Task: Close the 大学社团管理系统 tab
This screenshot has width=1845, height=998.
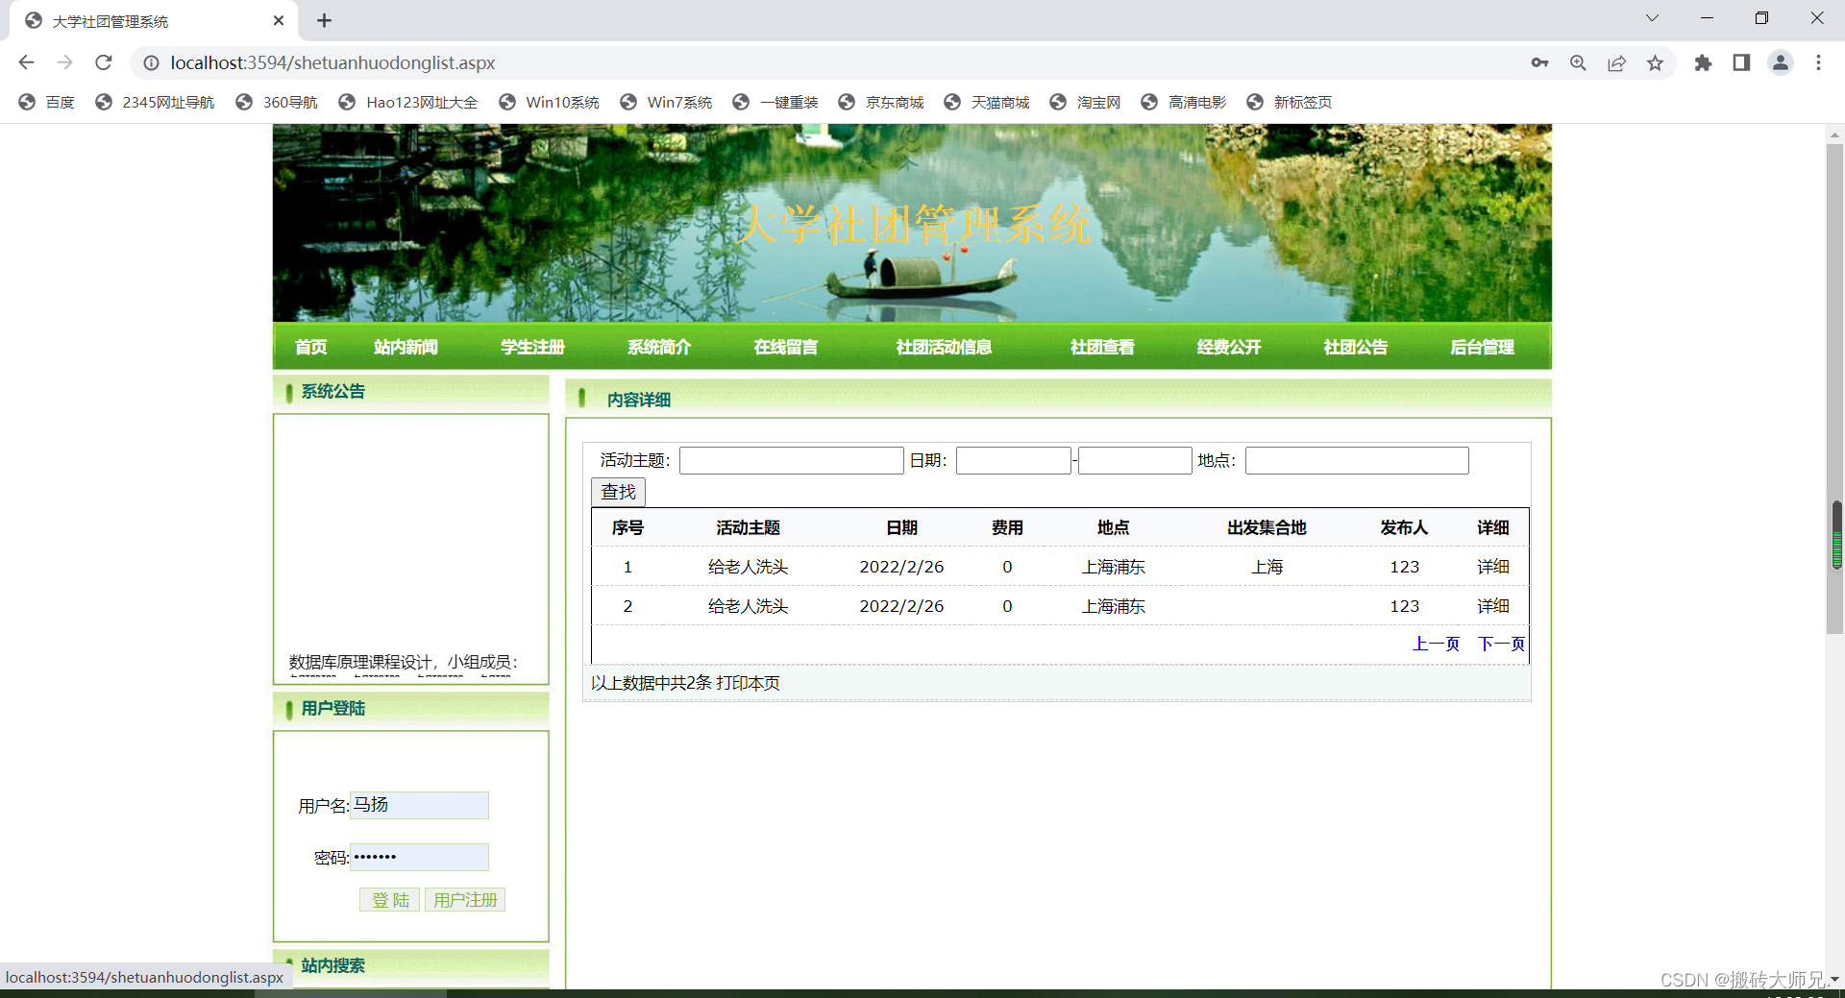Action: [279, 20]
